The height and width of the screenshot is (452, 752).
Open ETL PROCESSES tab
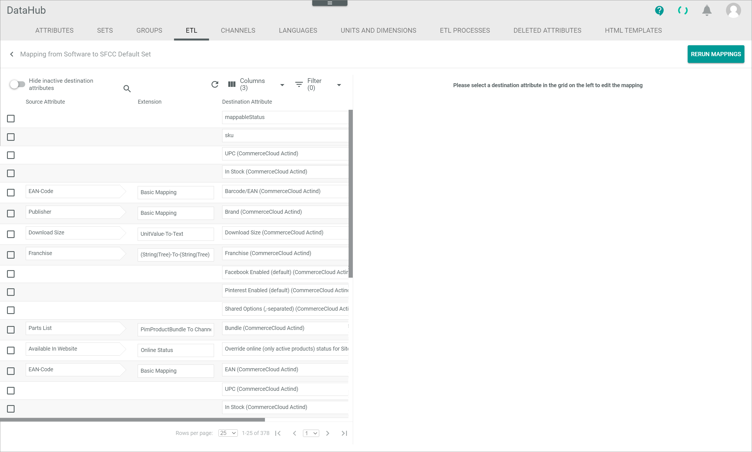[x=465, y=30]
